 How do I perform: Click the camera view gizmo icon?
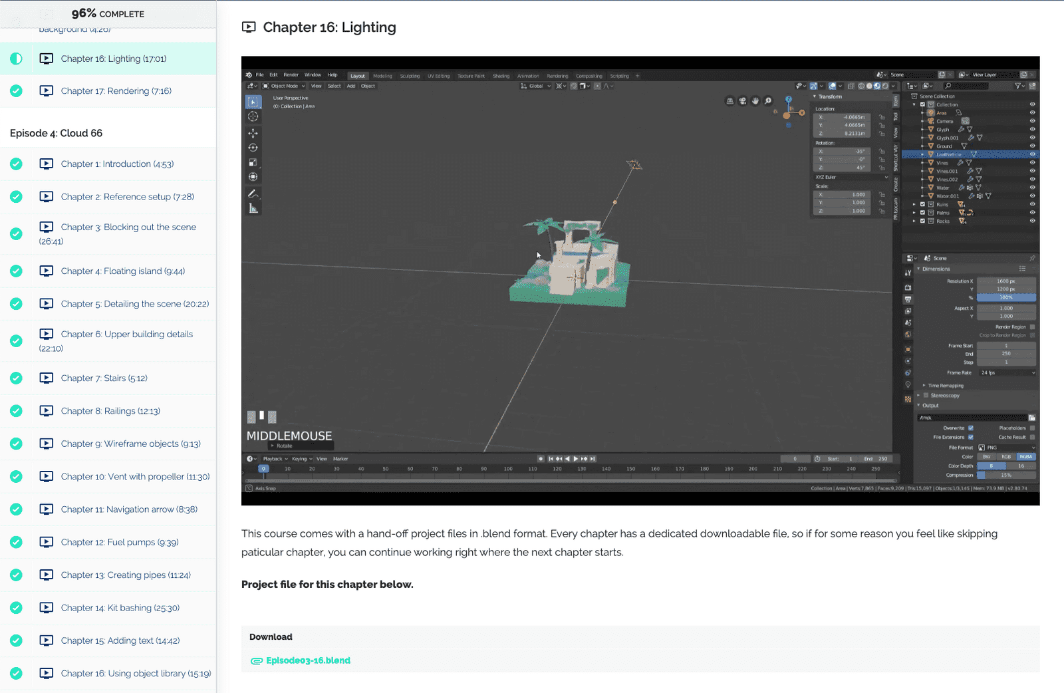(x=743, y=101)
